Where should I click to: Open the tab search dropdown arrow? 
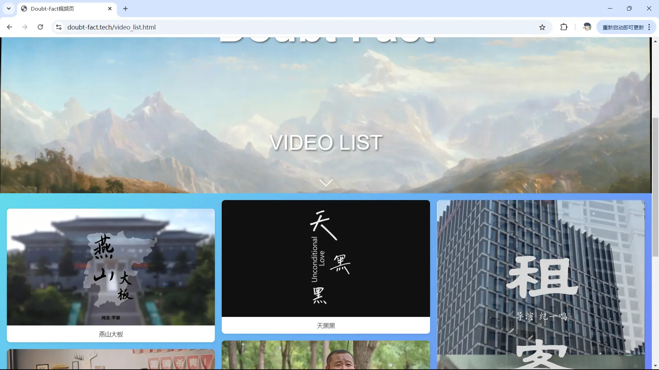[x=9, y=9]
